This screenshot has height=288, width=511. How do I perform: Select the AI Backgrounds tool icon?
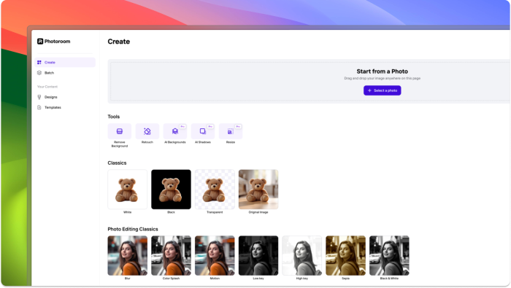[x=175, y=131]
